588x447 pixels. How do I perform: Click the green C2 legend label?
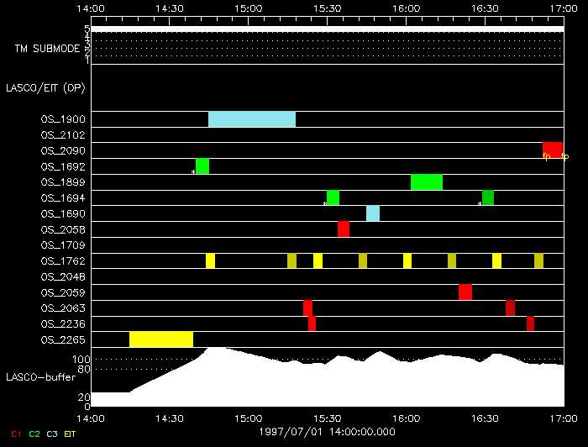(34, 434)
